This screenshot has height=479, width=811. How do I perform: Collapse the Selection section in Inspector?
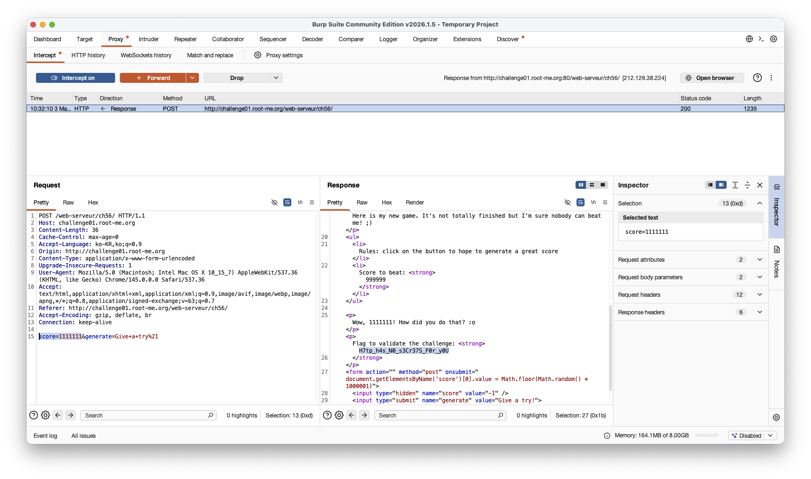[760, 203]
